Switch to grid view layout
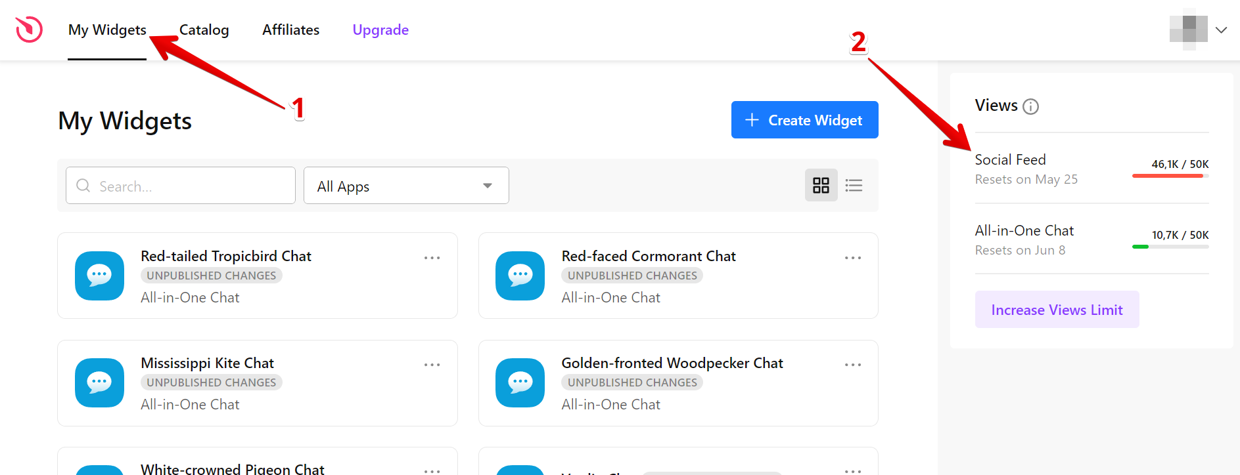 click(x=821, y=185)
